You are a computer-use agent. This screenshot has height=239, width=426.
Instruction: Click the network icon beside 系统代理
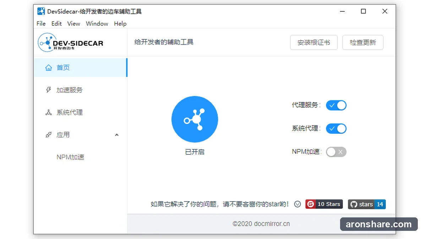(49, 113)
